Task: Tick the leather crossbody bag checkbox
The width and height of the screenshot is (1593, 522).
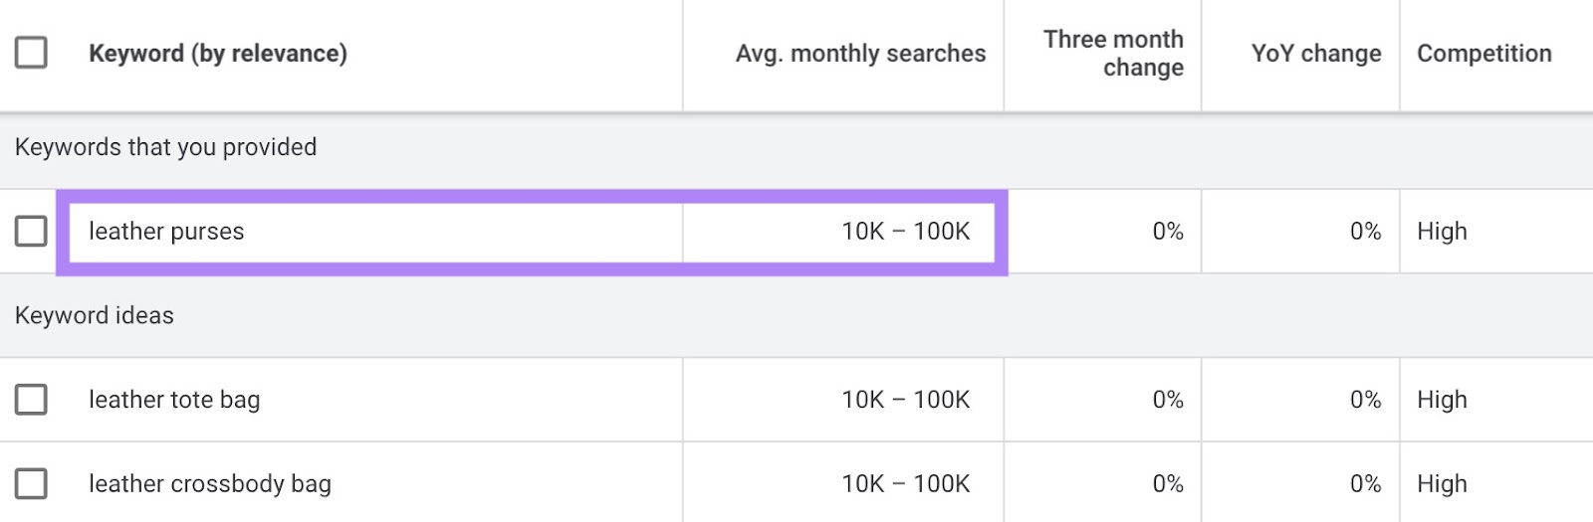Action: point(31,484)
